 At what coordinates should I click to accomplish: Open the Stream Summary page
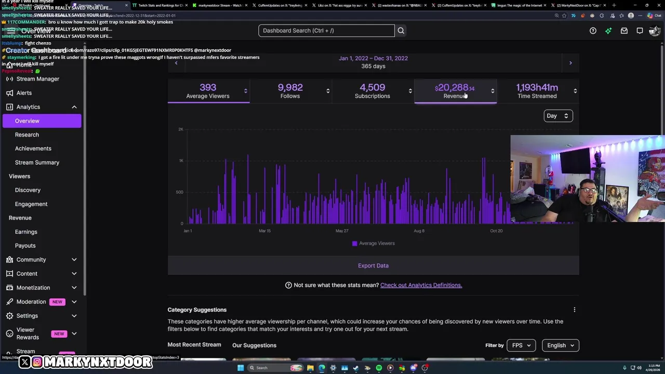pos(37,163)
